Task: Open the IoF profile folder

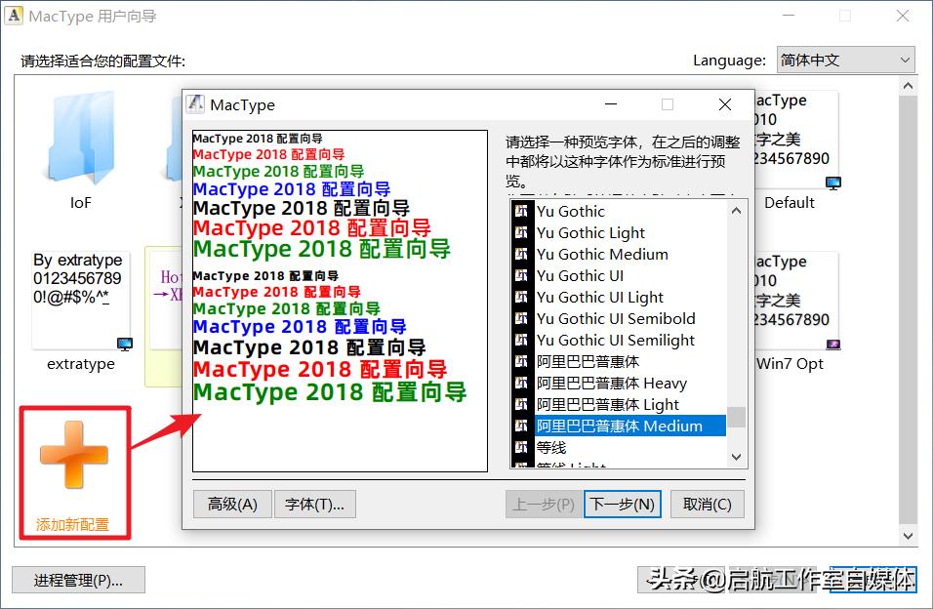Action: point(80,142)
